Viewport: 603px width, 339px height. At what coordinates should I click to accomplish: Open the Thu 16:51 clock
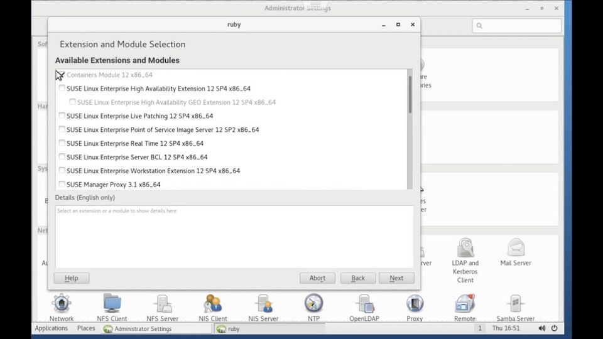(506, 328)
